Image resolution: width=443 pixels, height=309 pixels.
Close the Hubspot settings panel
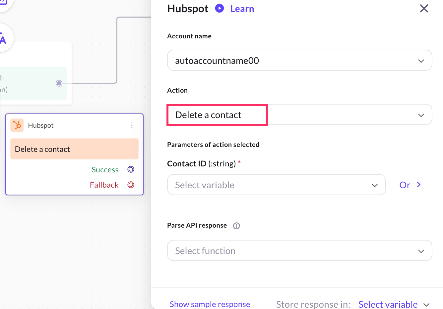pos(424,9)
